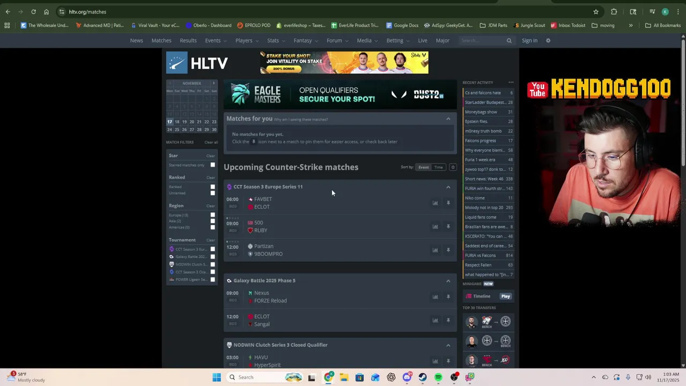The image size is (686, 386).
Task: Open the Major nav item
Action: (x=443, y=41)
